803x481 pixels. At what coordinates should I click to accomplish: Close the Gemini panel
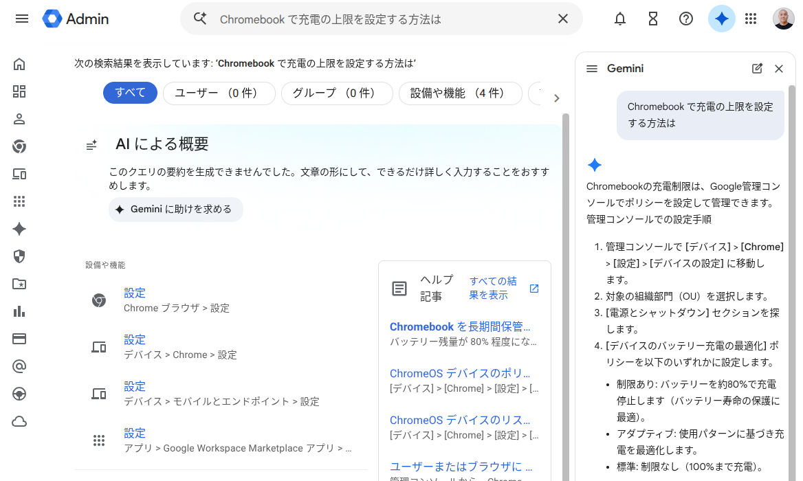tap(779, 69)
